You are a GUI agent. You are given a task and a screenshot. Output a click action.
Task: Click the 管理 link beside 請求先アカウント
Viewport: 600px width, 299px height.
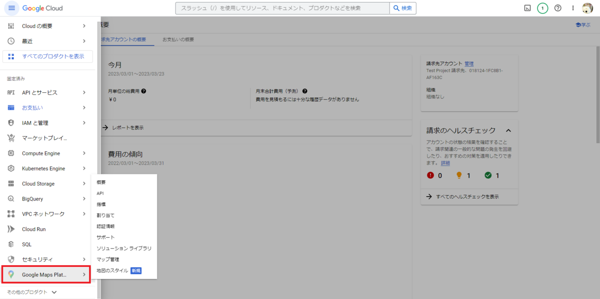[469, 64]
